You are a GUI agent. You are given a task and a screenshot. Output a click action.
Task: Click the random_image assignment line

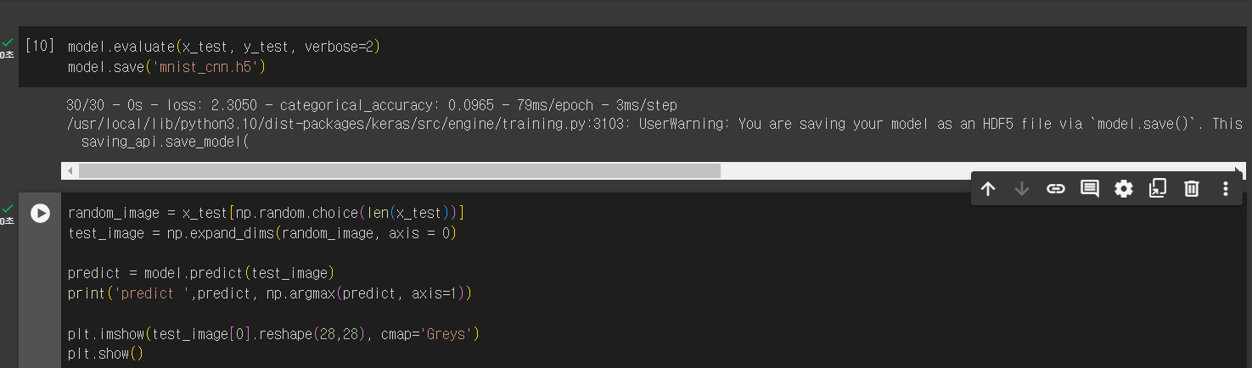click(x=267, y=213)
